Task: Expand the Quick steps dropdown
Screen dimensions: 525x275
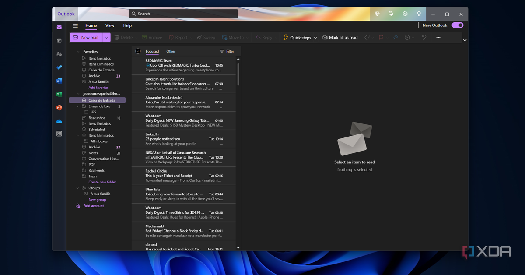Action: click(x=315, y=38)
